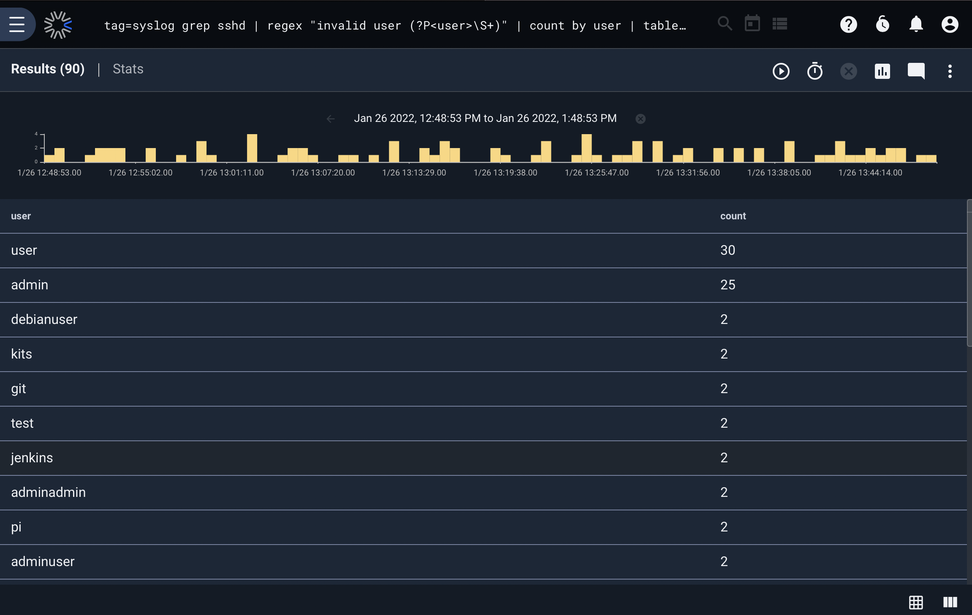The image size is (972, 615).
Task: Click the query input field text
Action: click(395, 26)
